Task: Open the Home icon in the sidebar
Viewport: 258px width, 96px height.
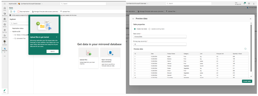Action: click(x=5, y=8)
